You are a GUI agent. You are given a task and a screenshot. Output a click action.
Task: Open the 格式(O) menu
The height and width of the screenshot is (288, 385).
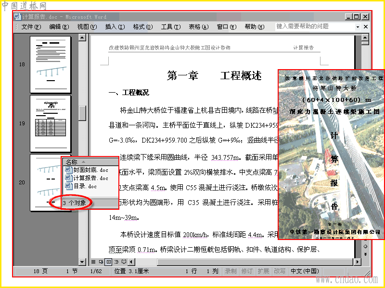tap(142, 27)
